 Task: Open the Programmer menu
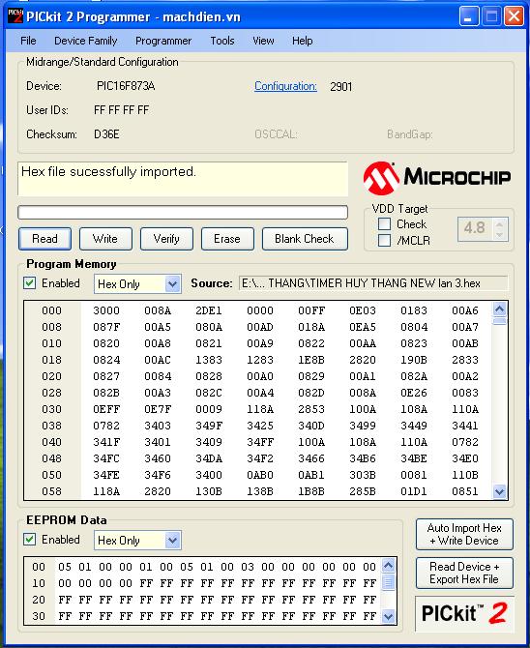point(163,41)
